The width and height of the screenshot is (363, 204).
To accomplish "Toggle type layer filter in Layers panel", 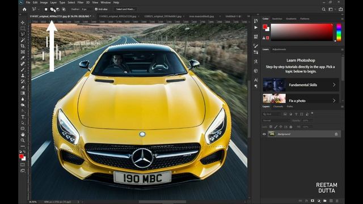I will tap(296, 114).
